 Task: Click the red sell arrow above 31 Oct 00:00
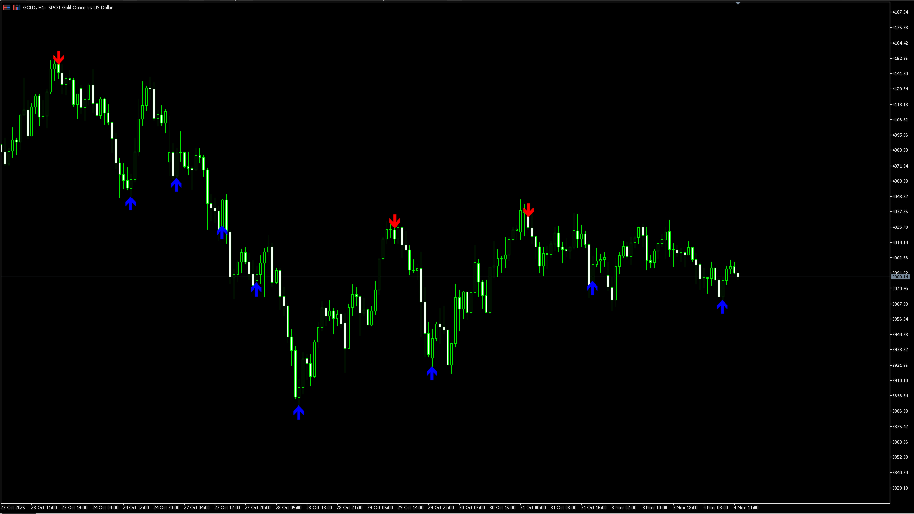coord(528,210)
